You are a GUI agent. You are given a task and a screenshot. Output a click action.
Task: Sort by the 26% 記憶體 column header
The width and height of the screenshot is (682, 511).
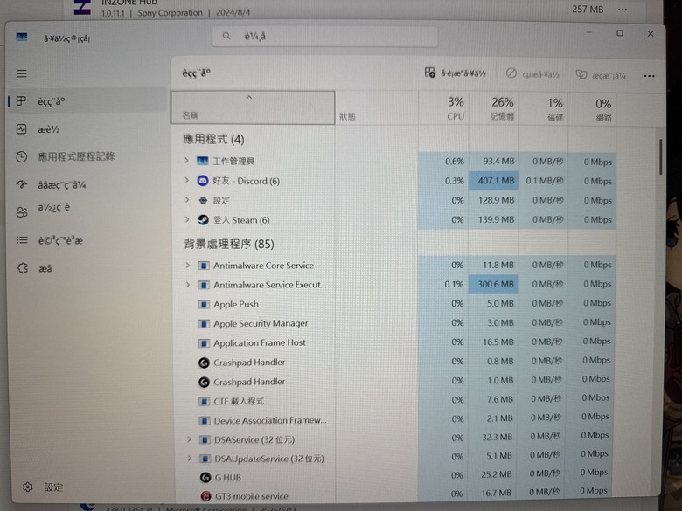[x=494, y=108]
